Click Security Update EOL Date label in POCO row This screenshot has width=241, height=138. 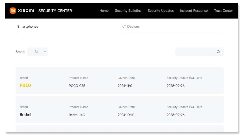point(184,78)
